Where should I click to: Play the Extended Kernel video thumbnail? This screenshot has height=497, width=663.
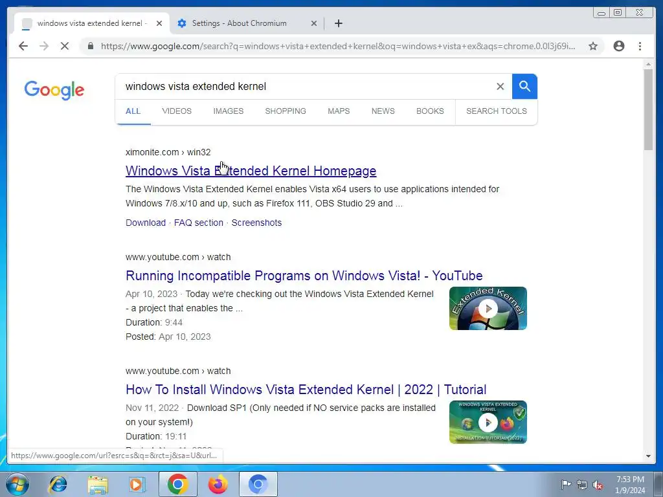(x=488, y=309)
